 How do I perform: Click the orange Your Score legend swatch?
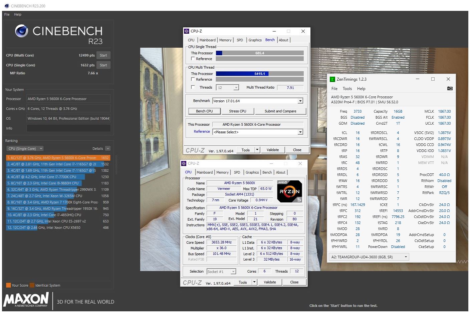(8, 285)
